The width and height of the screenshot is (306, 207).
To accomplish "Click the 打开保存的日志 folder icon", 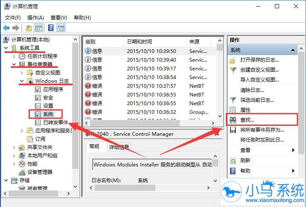I will point(233,60).
